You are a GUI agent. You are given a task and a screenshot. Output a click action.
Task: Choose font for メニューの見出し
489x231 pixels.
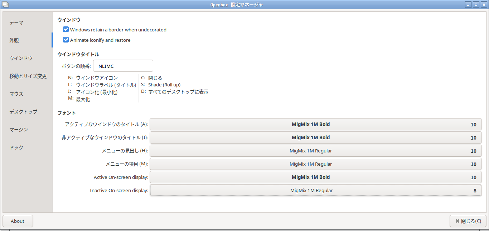click(315, 151)
